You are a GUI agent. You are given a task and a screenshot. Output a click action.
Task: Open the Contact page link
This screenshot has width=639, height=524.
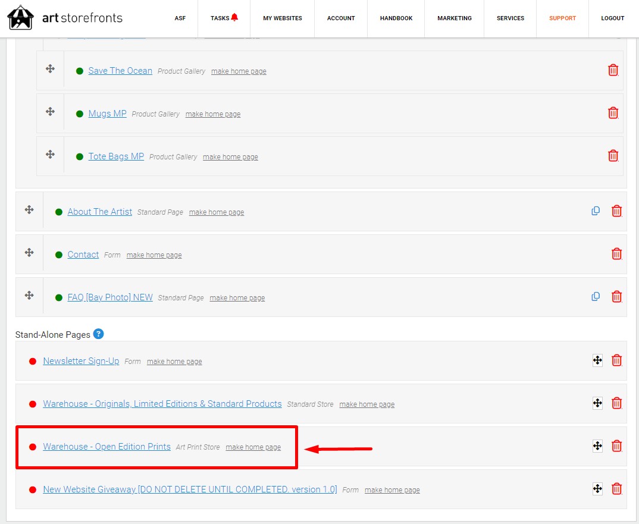[x=83, y=254]
